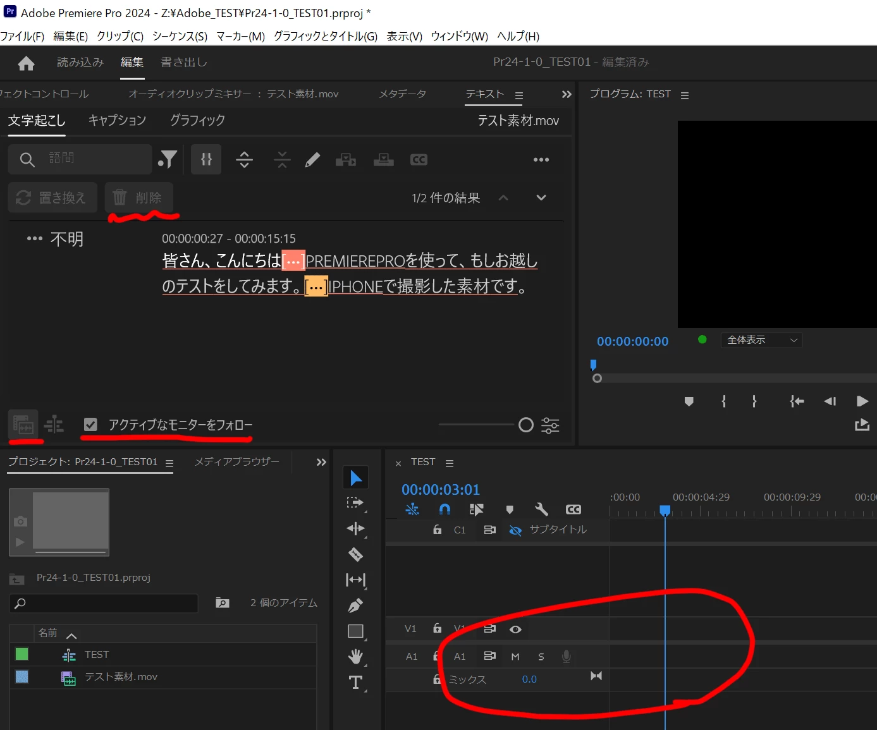Solo the A1 audio track

[541, 657]
